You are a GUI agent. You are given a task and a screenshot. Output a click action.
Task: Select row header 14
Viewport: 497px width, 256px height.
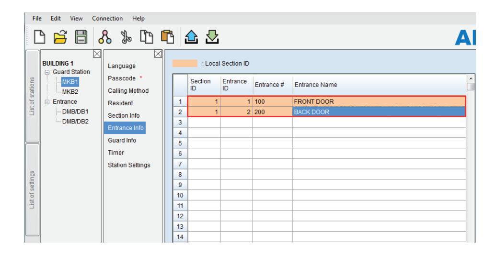pyautogui.click(x=180, y=237)
